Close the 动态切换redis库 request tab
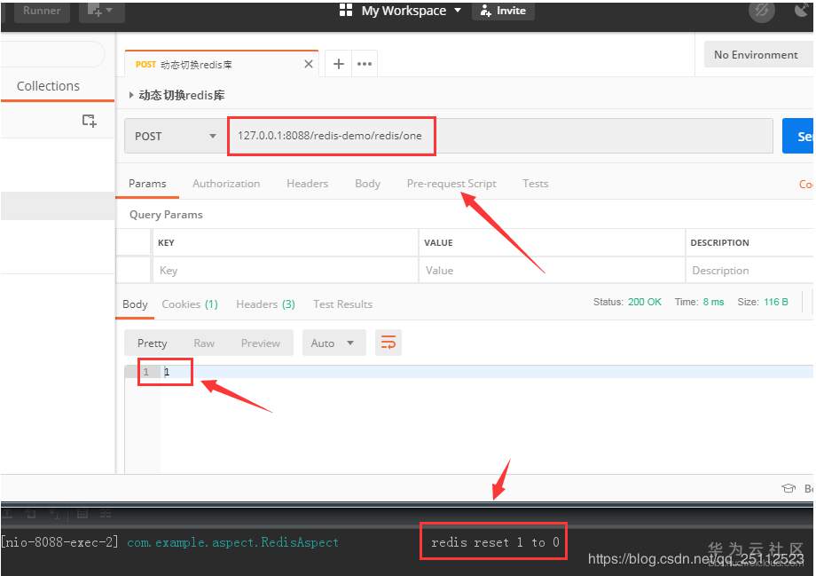 click(x=308, y=64)
